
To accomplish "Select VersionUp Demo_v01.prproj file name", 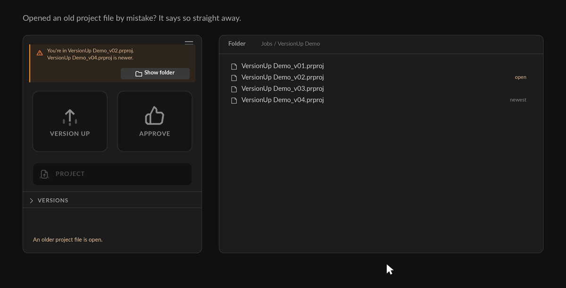I will tap(283, 66).
